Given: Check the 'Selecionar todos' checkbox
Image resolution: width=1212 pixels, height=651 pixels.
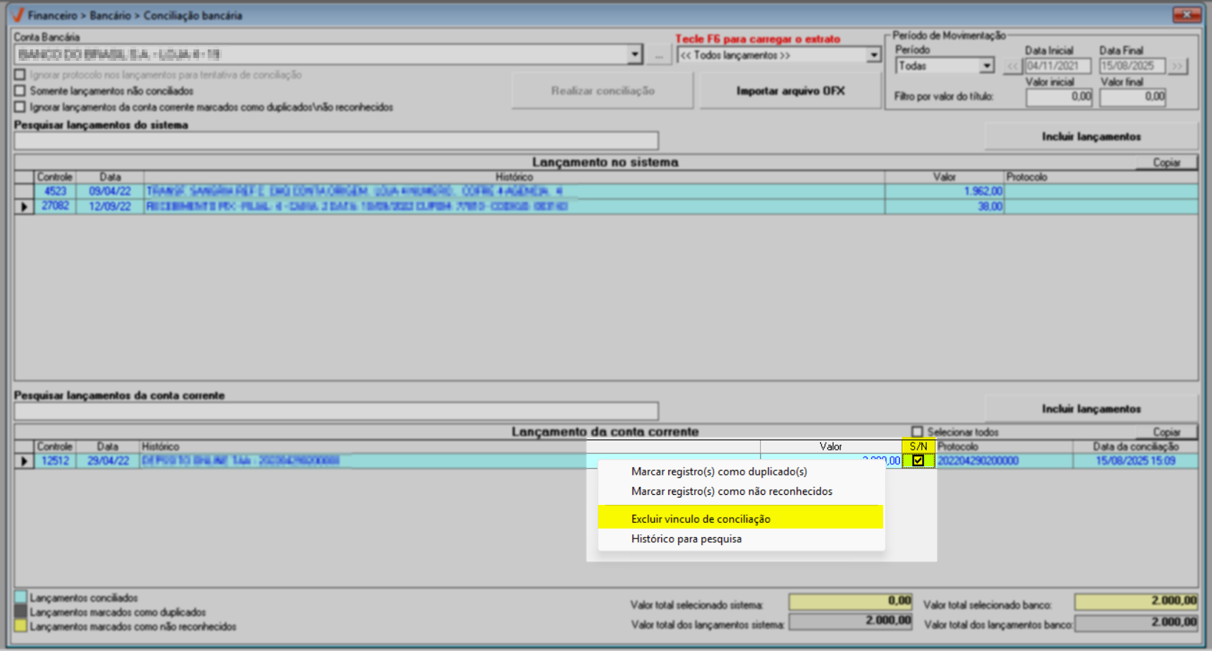Looking at the screenshot, I should pyautogui.click(x=917, y=432).
